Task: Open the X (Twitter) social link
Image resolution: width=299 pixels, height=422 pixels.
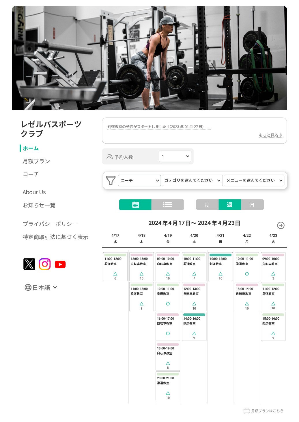Action: coord(29,264)
